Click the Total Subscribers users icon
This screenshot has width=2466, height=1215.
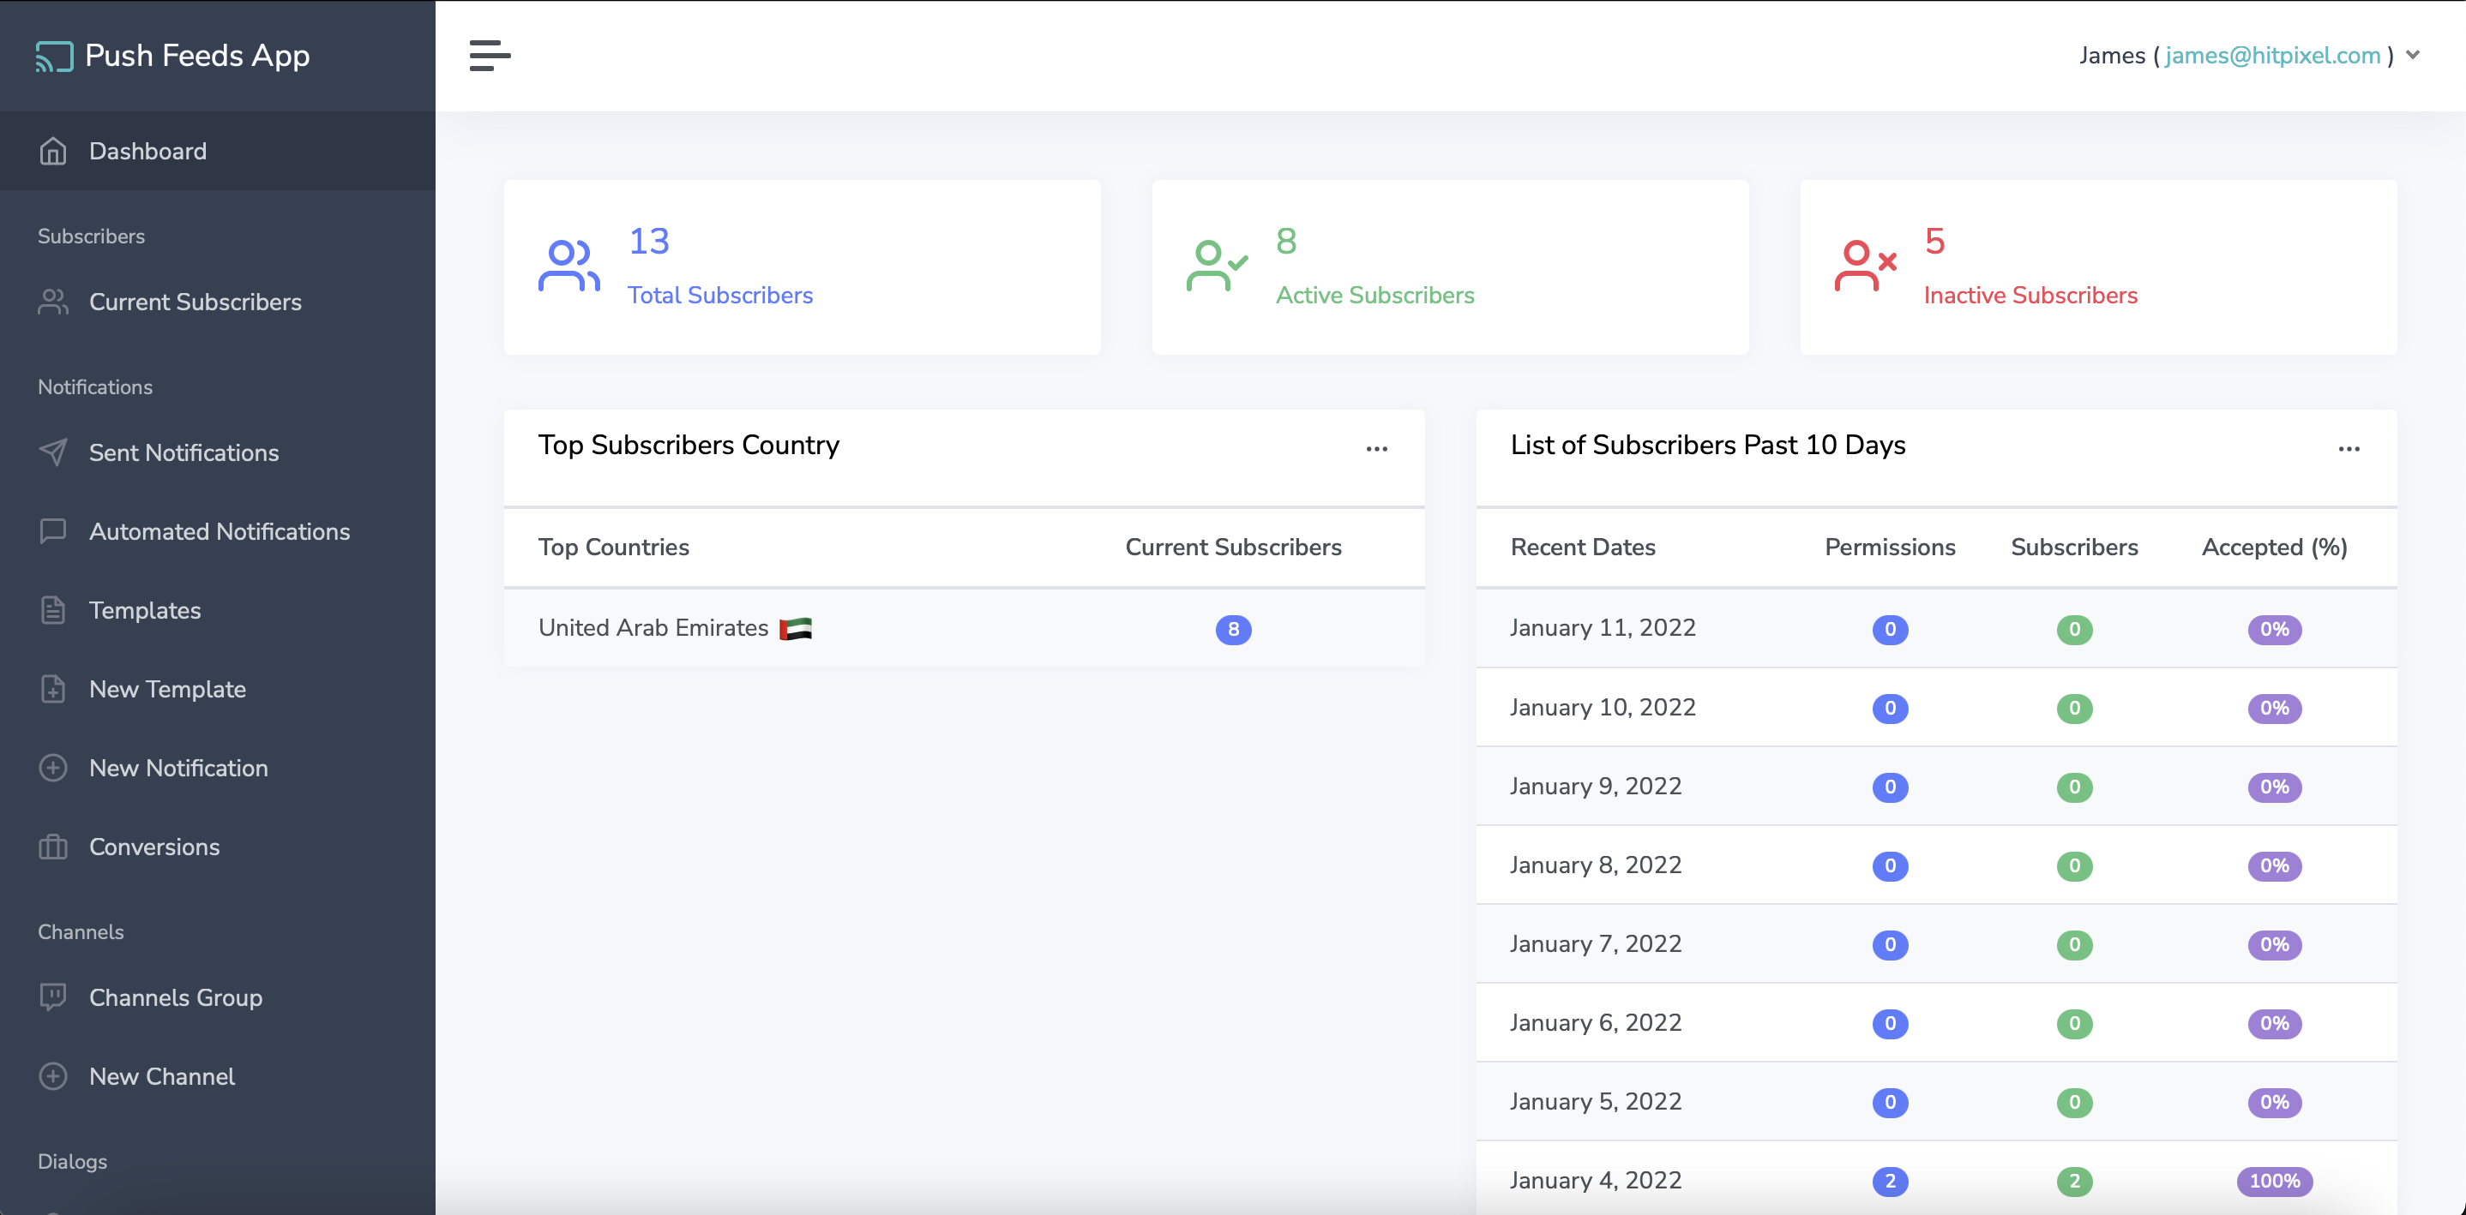(x=568, y=265)
